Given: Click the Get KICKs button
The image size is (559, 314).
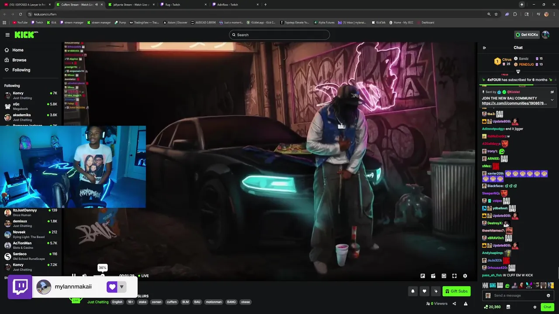Looking at the screenshot, I should [527, 35].
